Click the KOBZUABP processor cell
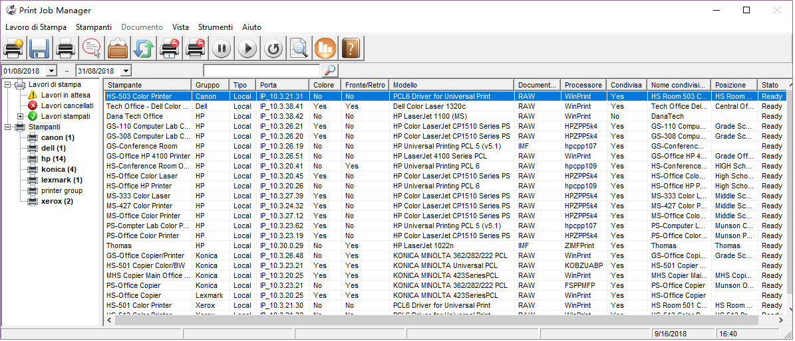The height and width of the screenshot is (341, 795). point(583,265)
